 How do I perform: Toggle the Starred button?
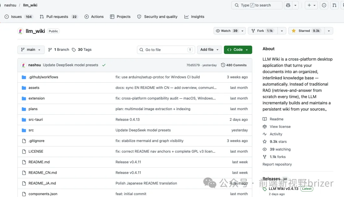(x=306, y=31)
